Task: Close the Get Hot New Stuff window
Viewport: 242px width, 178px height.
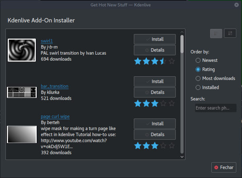Action: [236, 5]
